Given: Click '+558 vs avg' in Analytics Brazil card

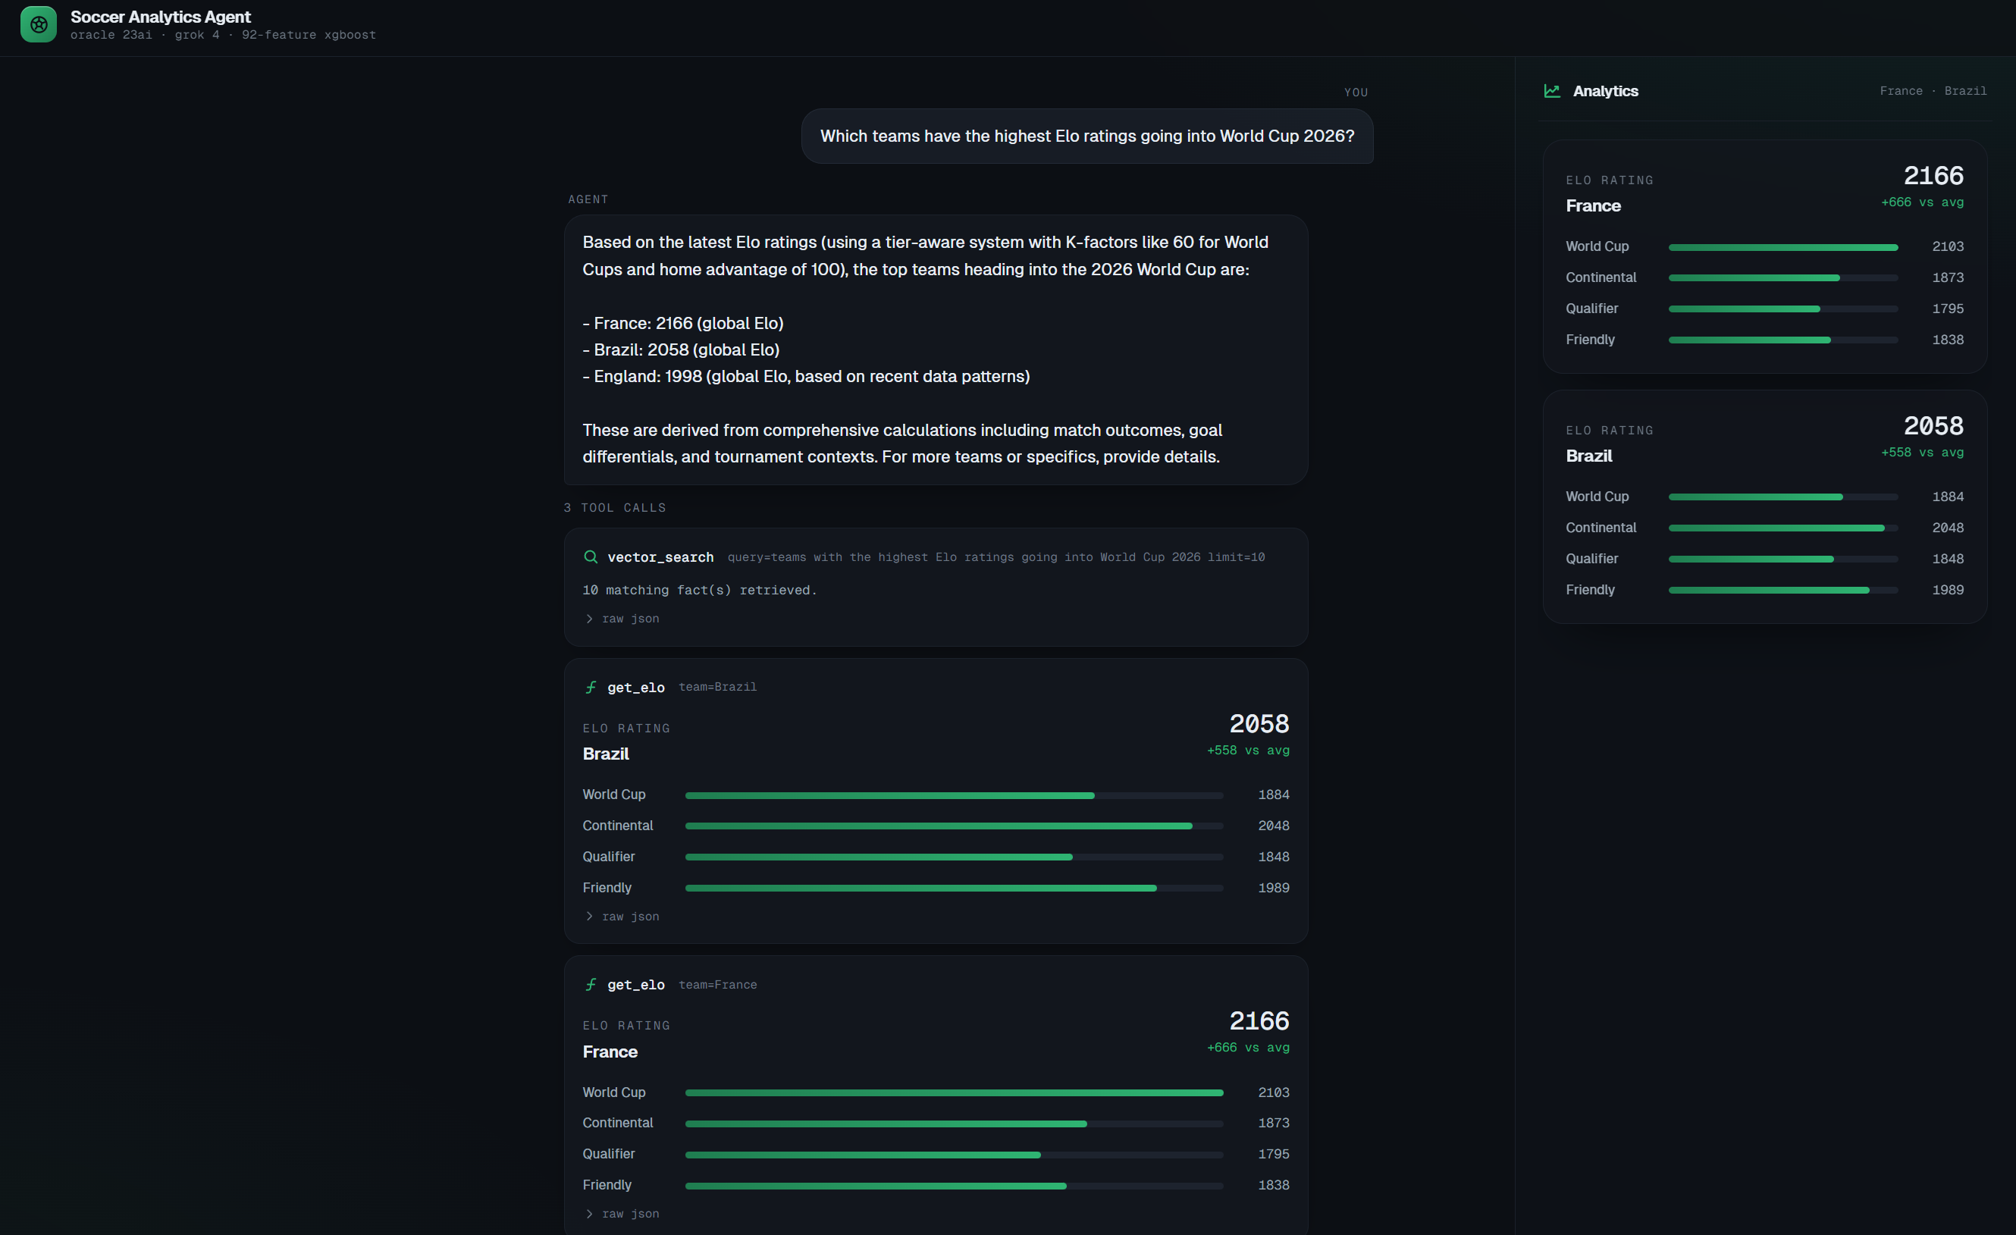Looking at the screenshot, I should tap(1922, 453).
